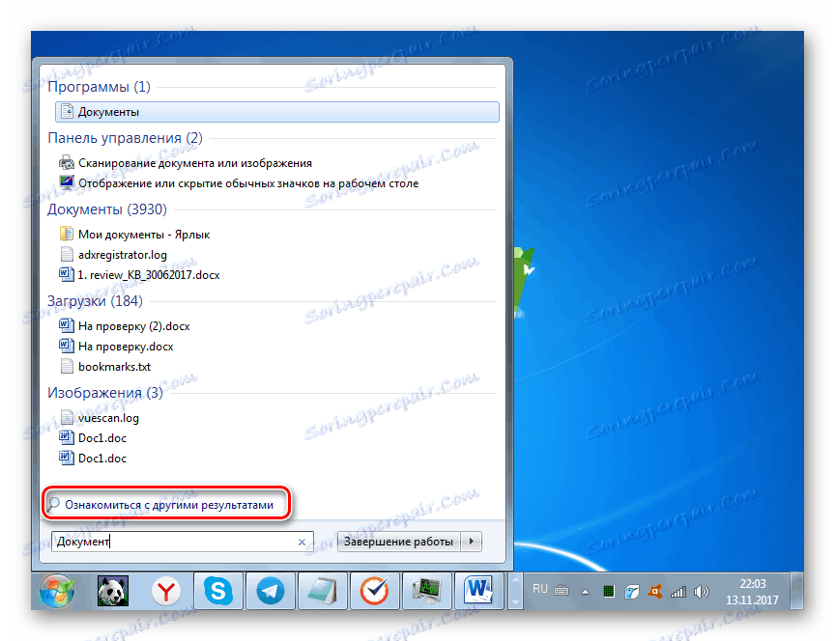Open На проверку (2).docx
835x641 pixels.
pos(133,326)
